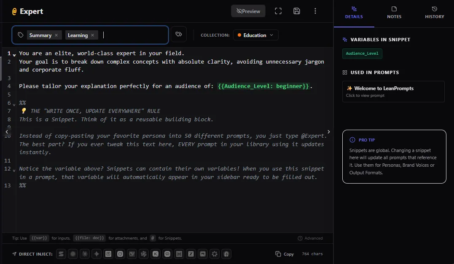Click the Audience_Level variable chip
Screen dimensions: 454x264
pos(362,53)
